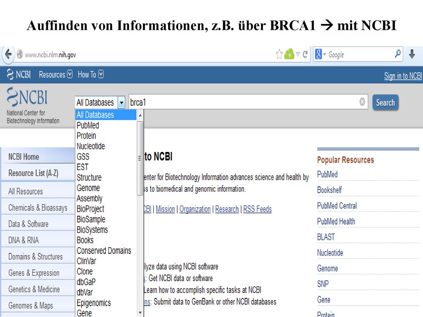
Task: Open PubMed Health under Popular Resources
Action: tap(336, 221)
